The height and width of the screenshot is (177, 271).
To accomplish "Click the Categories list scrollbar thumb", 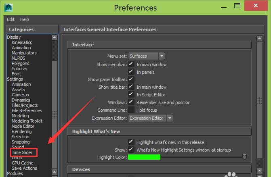I will (55, 115).
